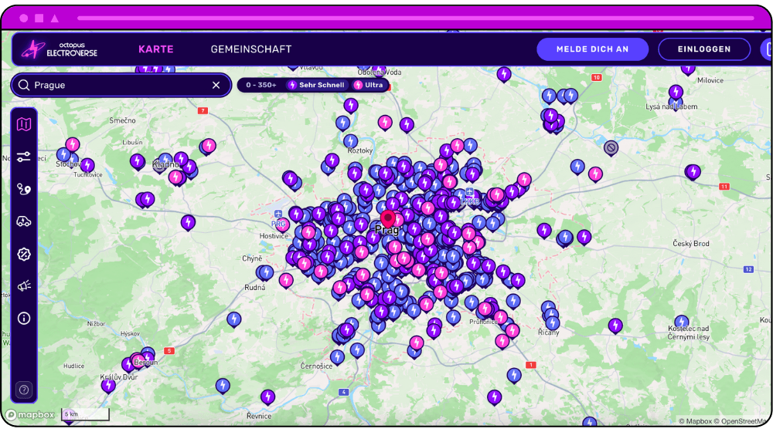The image size is (773, 432).
Task: Select the grey unavailable charger marker
Action: click(x=611, y=147)
